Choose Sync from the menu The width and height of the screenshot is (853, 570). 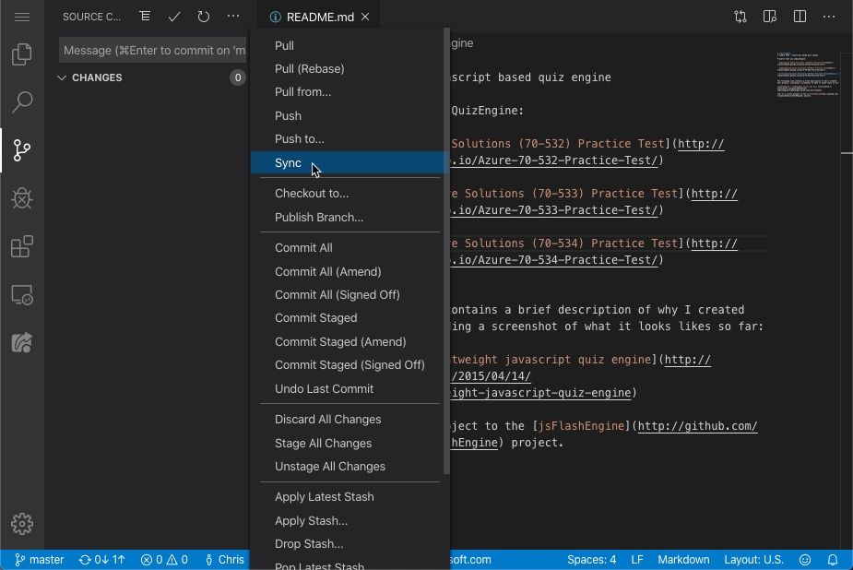[349, 162]
